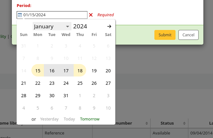Viewport: 213px width, 138px height.
Task: Choose January 26 in the calendar
Action: coord(94,83)
